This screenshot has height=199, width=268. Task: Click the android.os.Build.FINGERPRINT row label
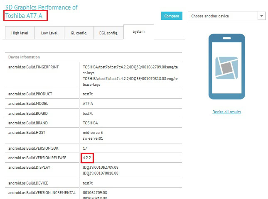tap(34, 67)
